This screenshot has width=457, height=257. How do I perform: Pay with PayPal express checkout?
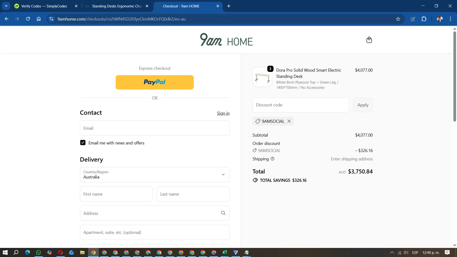[155, 82]
